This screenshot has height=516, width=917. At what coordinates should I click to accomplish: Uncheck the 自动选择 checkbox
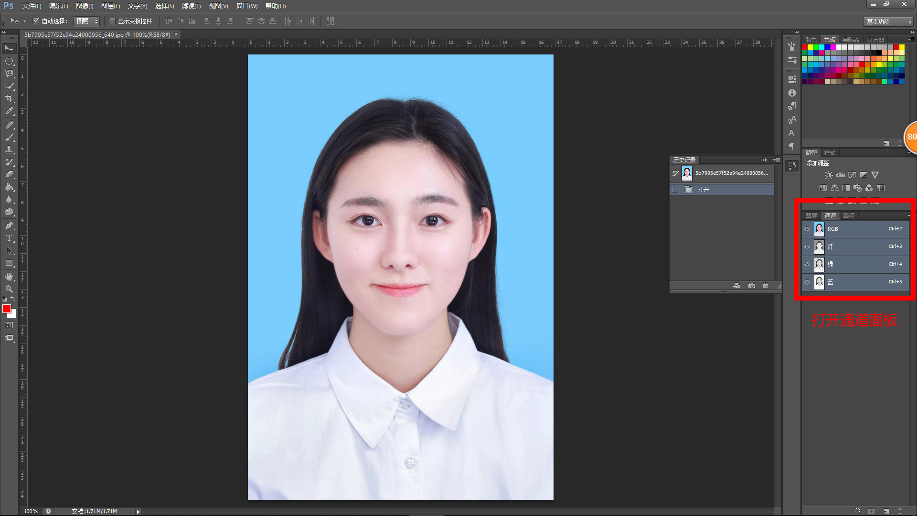pyautogui.click(x=36, y=21)
